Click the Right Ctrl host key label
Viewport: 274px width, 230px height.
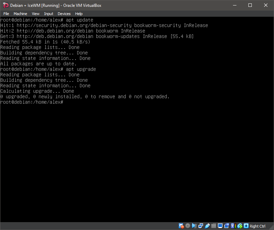coord(257,226)
